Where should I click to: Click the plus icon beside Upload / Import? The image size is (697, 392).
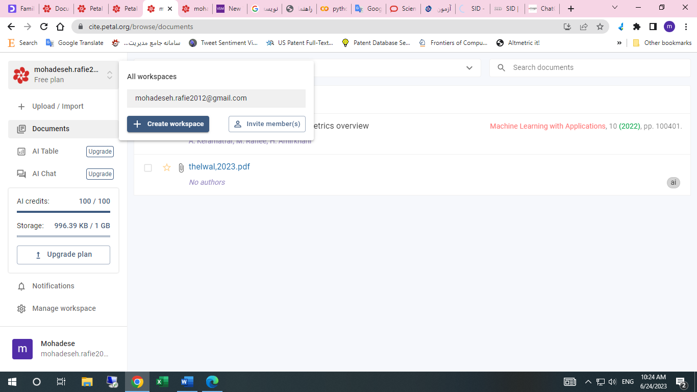coord(21,107)
